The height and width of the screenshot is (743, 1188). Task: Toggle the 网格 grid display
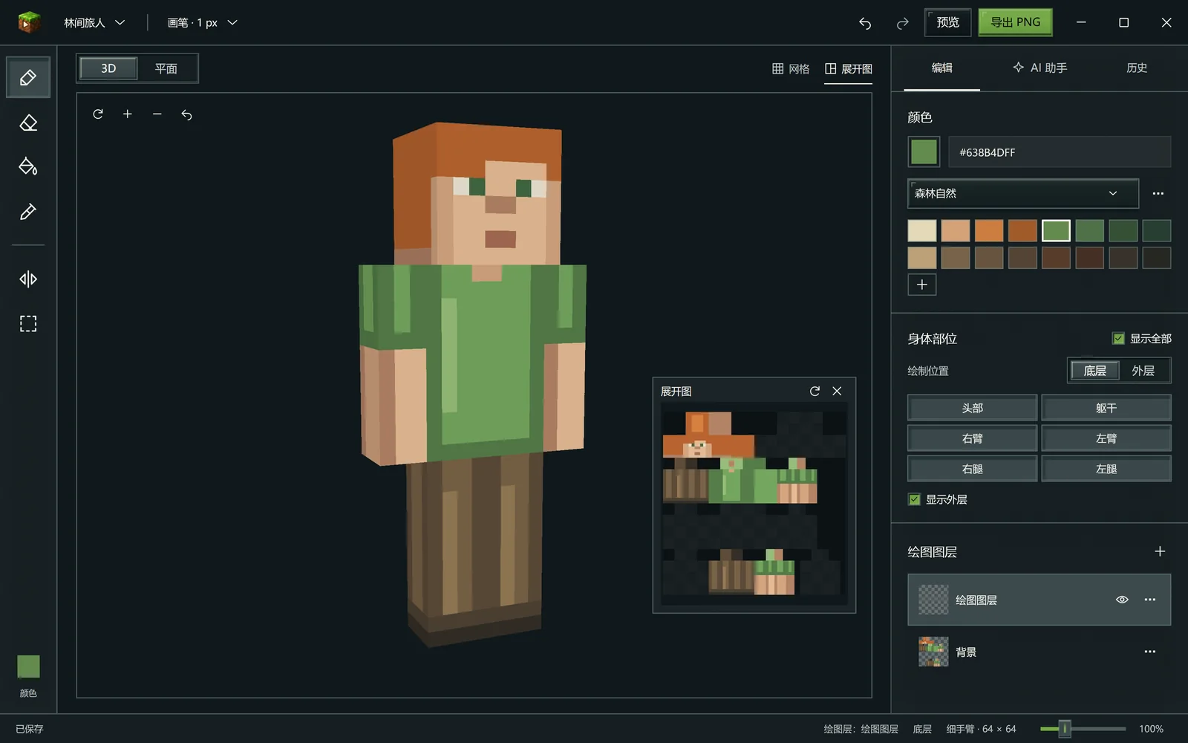pyautogui.click(x=791, y=68)
